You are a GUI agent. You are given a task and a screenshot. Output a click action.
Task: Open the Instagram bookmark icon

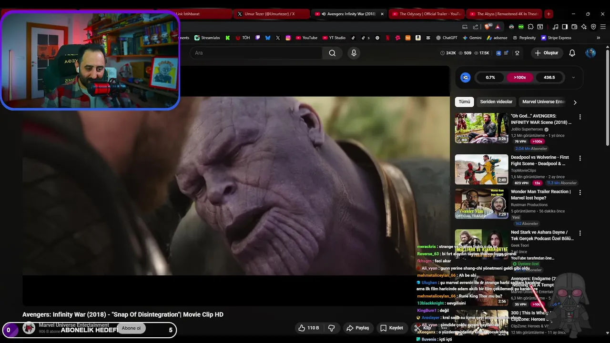pos(288,38)
